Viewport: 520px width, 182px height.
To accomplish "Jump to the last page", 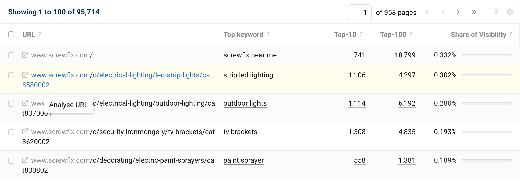I will pyautogui.click(x=474, y=12).
